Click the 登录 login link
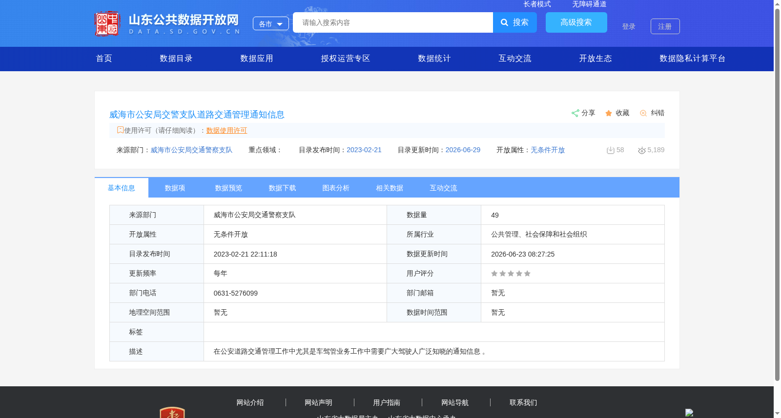The width and height of the screenshot is (781, 418). click(629, 26)
